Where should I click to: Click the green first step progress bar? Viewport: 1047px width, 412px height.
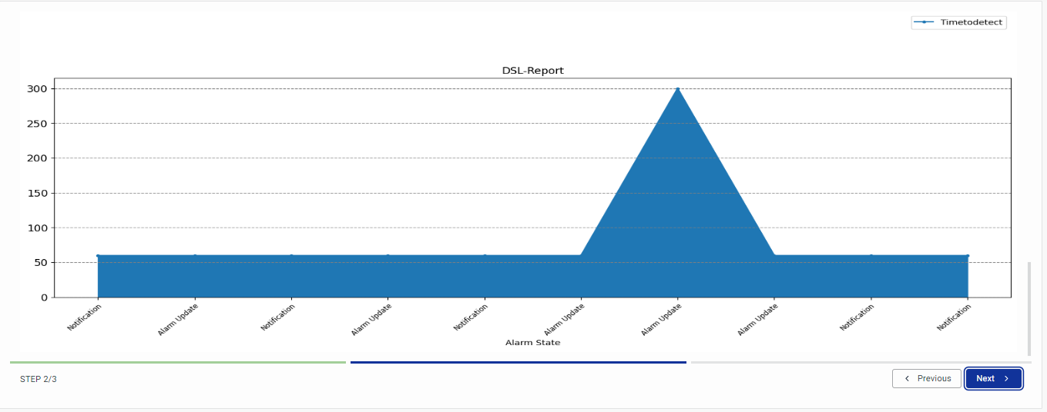177,362
